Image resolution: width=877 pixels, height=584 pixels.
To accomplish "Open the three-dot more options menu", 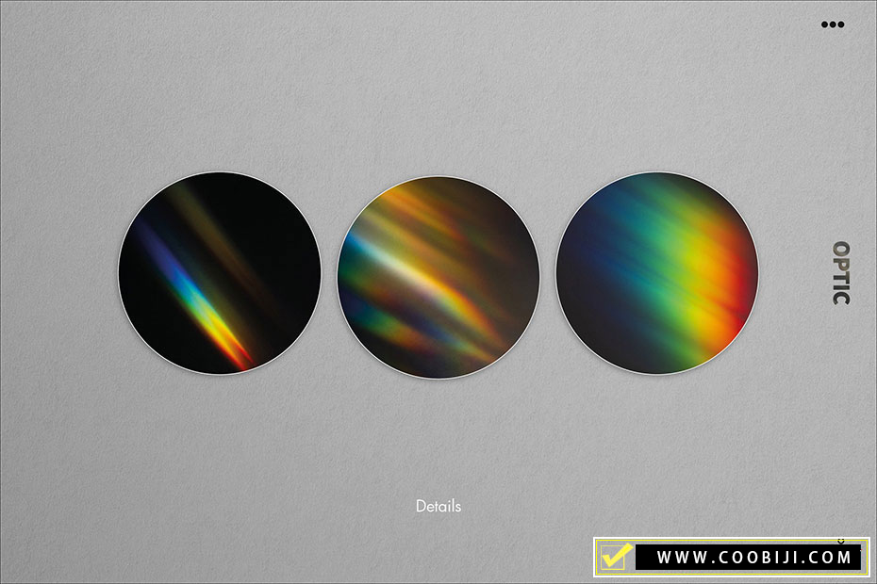I will [833, 24].
